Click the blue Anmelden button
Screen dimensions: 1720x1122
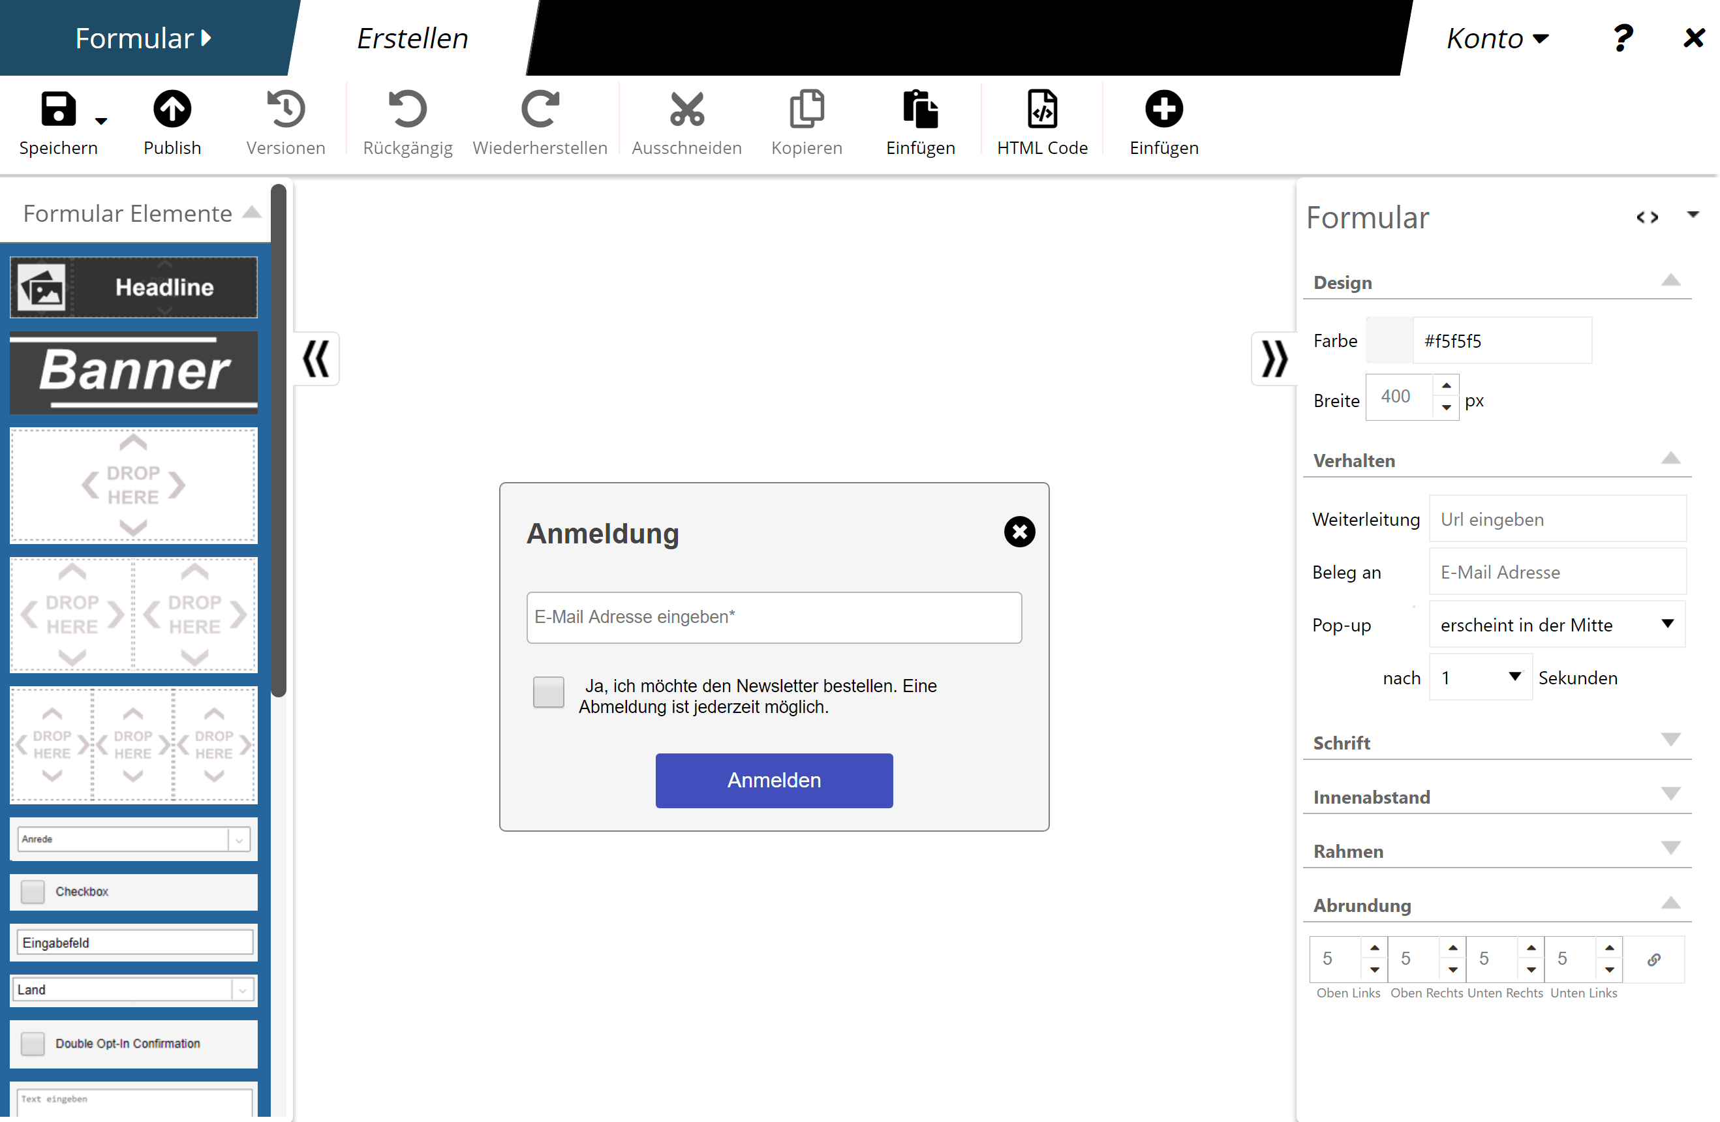click(x=773, y=780)
